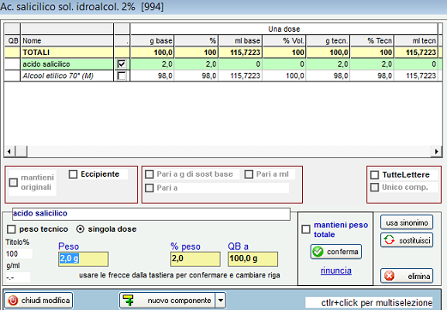Click the chiudi modifica button
The height and width of the screenshot is (310, 447).
(39, 301)
